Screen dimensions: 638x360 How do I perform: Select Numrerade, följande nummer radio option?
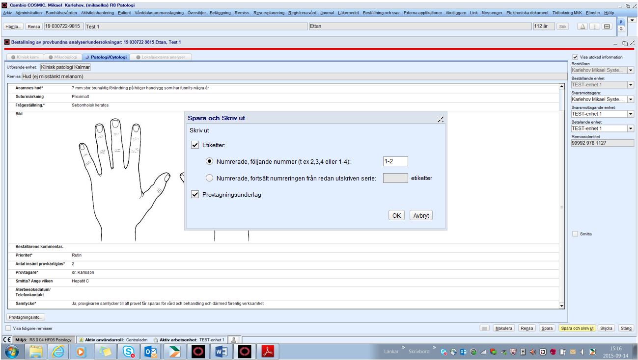[210, 161]
